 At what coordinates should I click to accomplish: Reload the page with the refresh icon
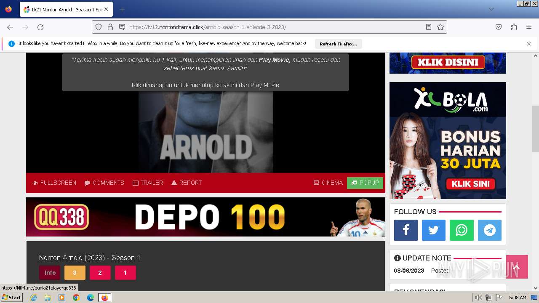coord(40,27)
